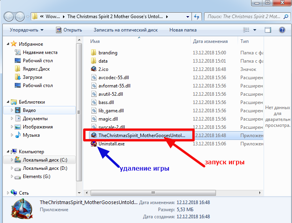Select the avcodec-55.dll file icon
This screenshot has height=223, width=292.
click(x=94, y=78)
